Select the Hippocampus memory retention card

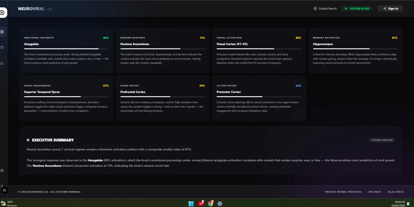(x=355, y=51)
